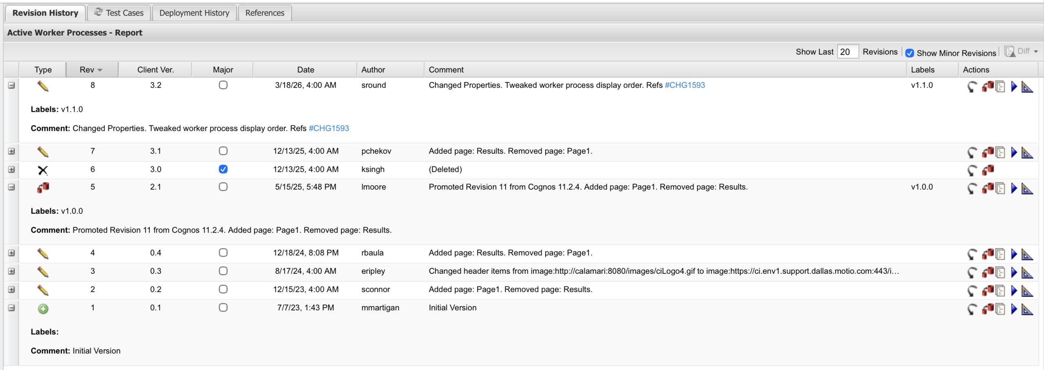The width and height of the screenshot is (1044, 370).
Task: Run revision 1 with the blue play icon
Action: click(x=1014, y=309)
